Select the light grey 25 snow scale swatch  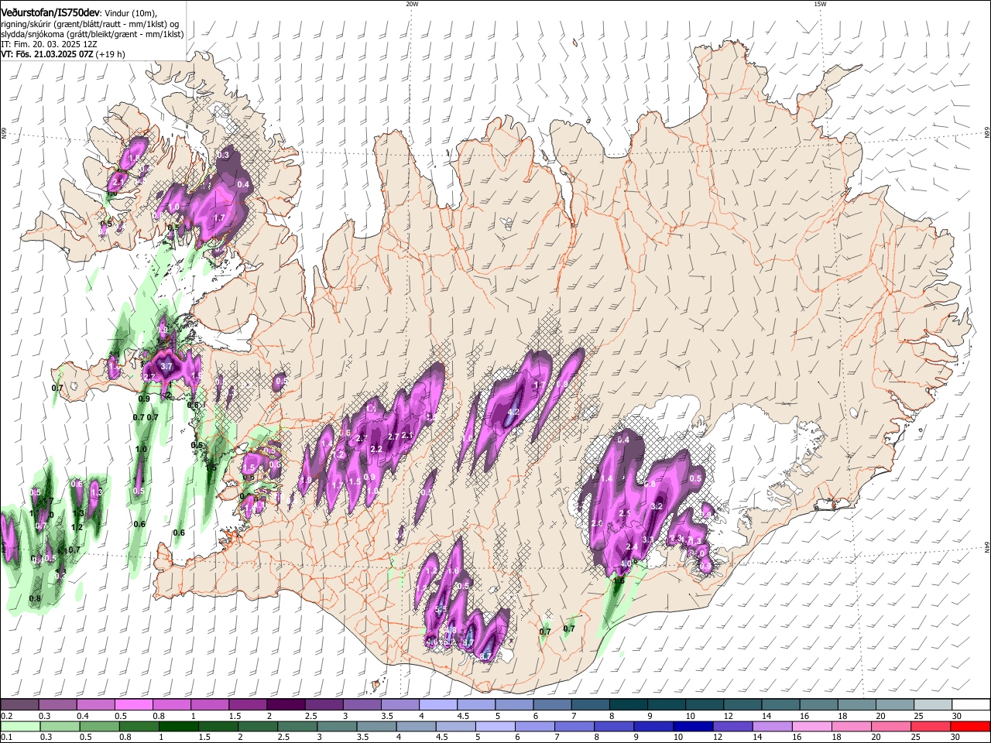(933, 704)
